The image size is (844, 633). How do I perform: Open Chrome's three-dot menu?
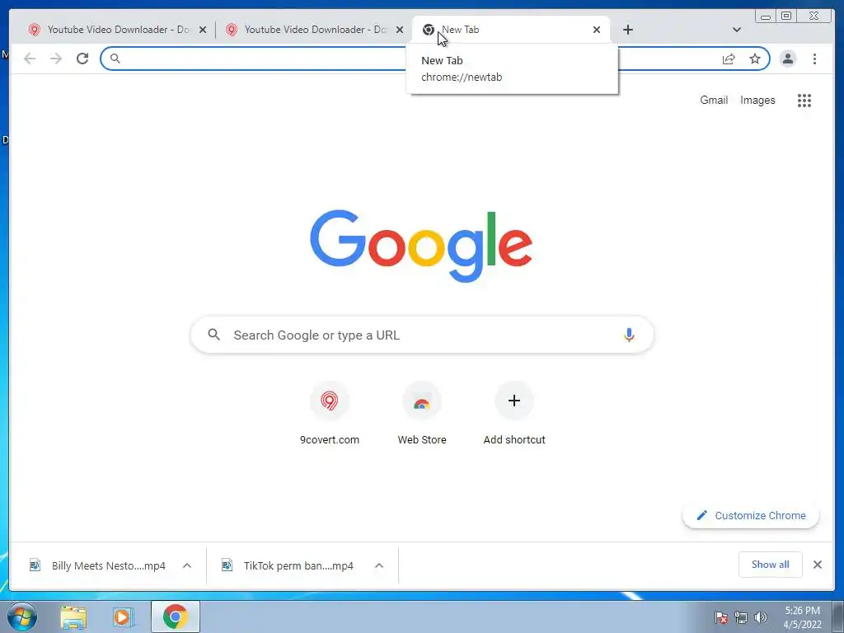pos(814,59)
